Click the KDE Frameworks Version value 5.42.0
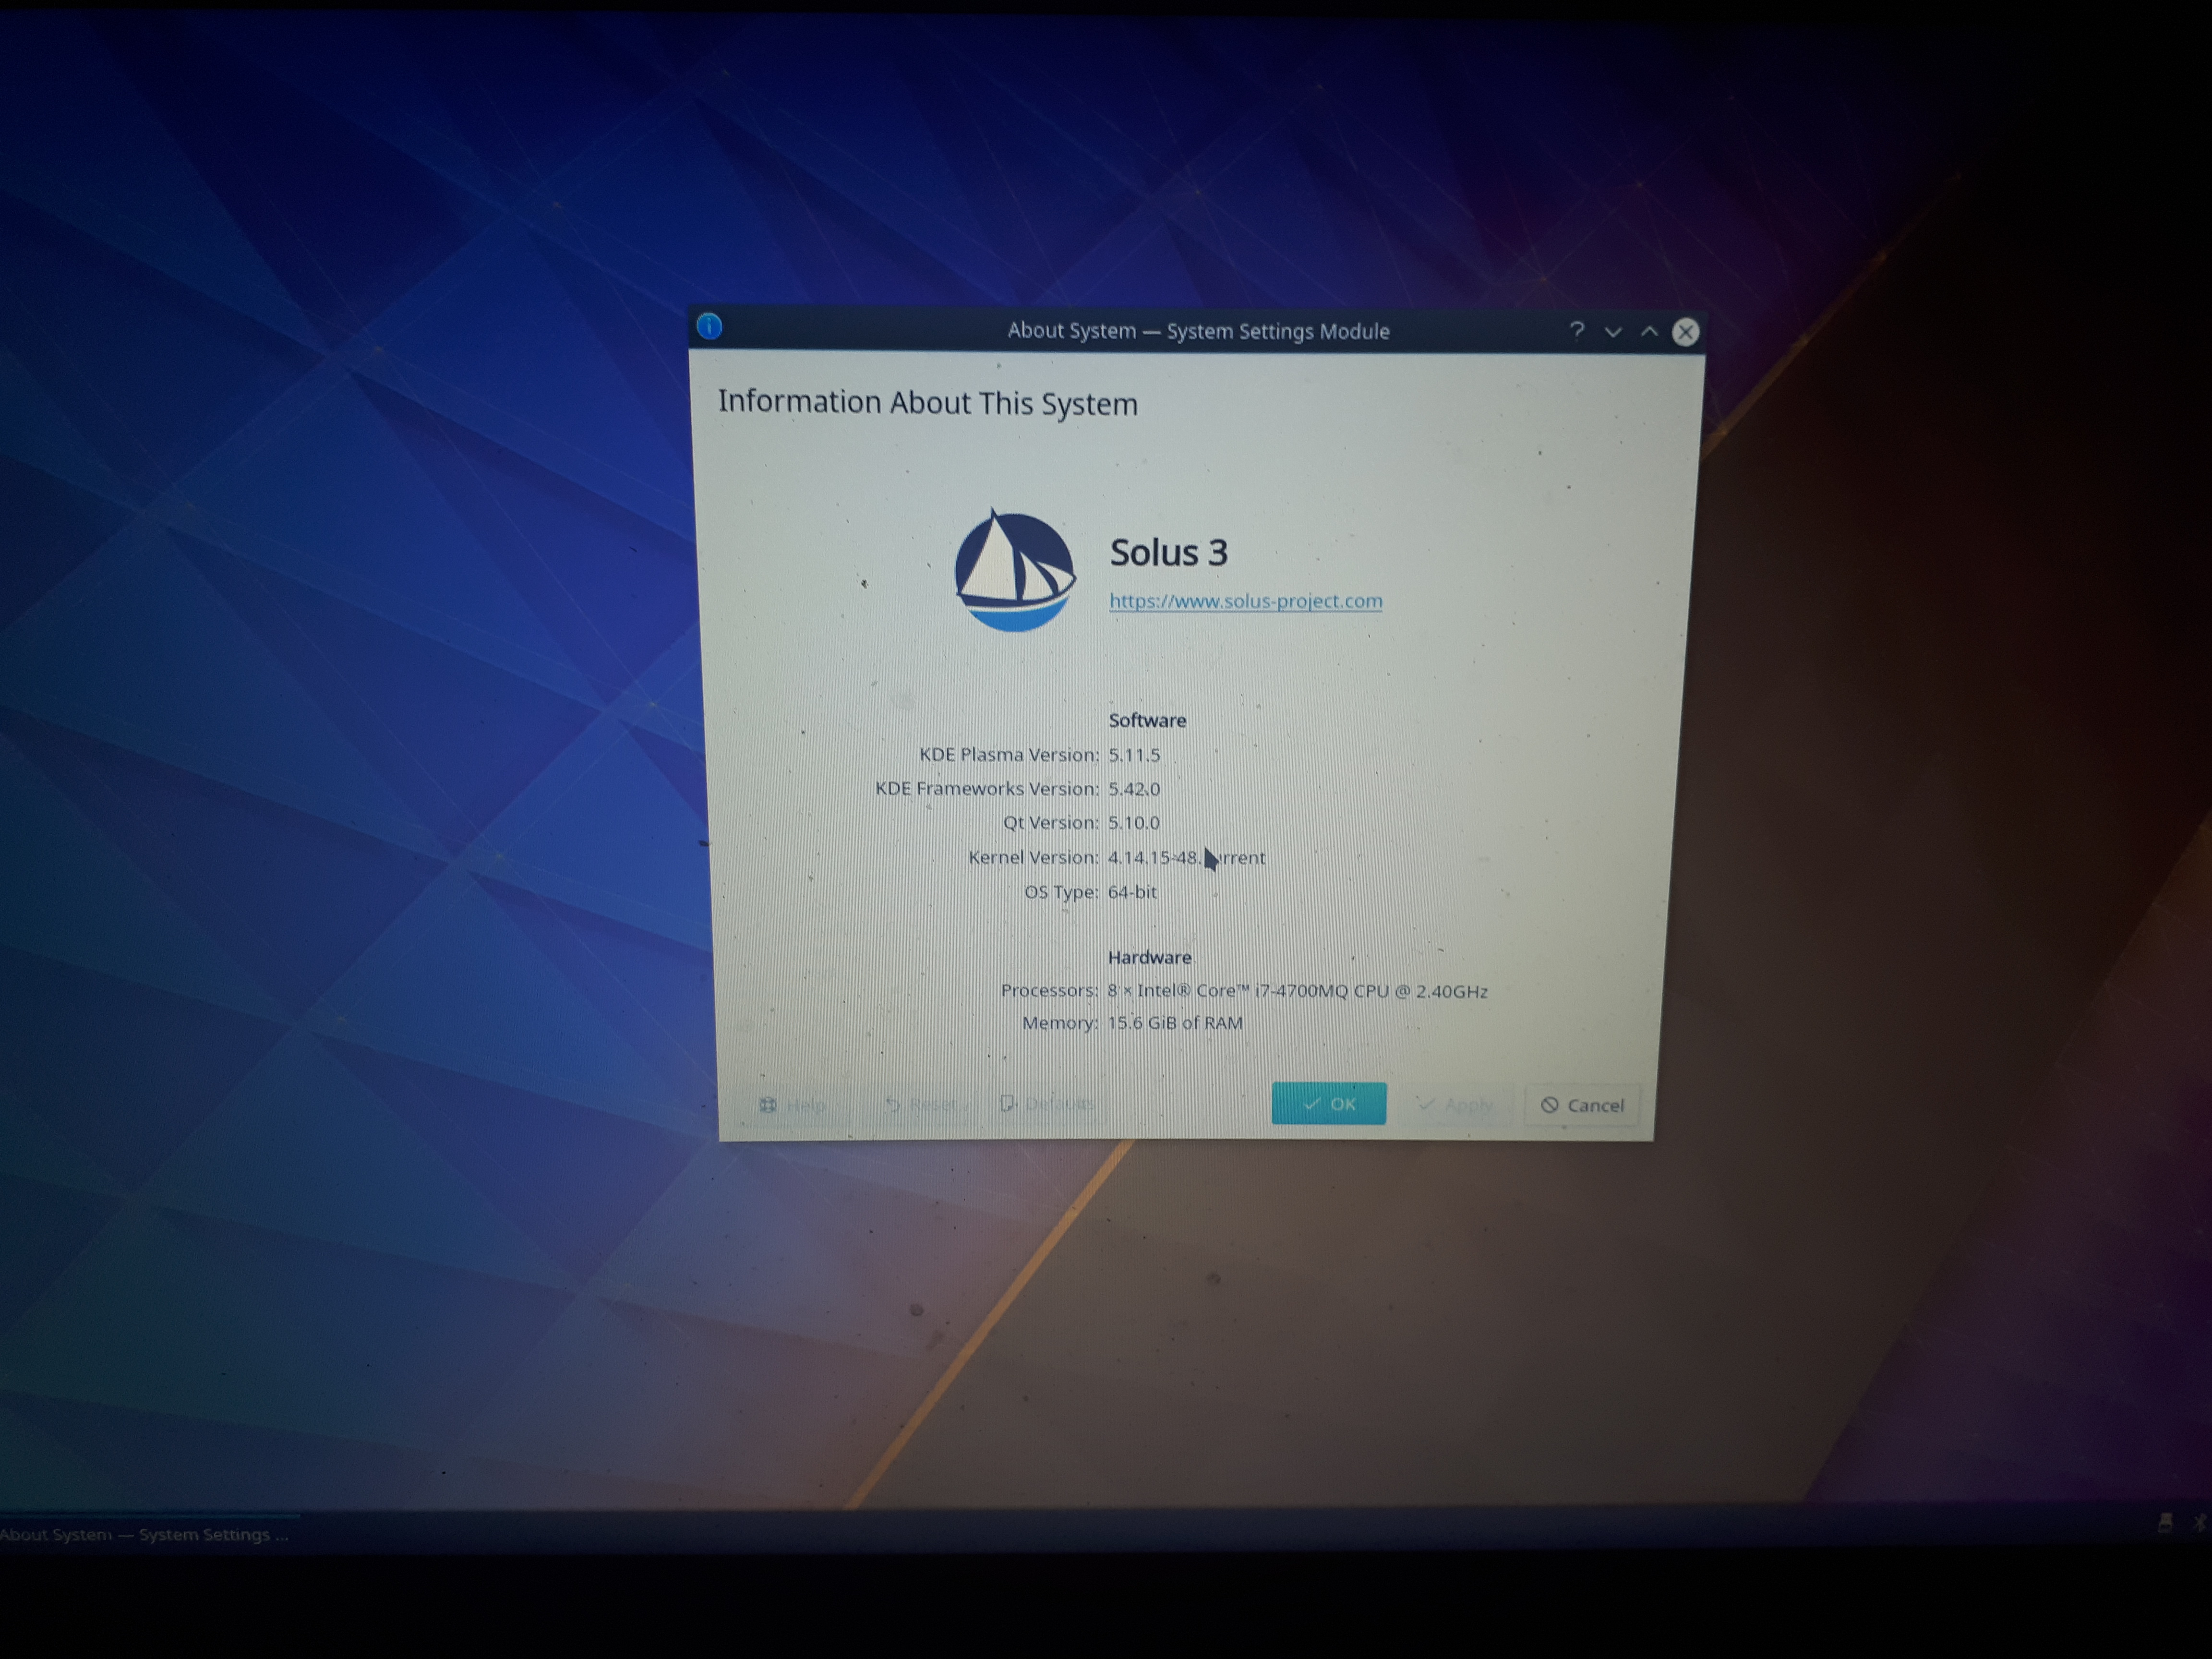The image size is (2212, 1659). (x=1134, y=789)
